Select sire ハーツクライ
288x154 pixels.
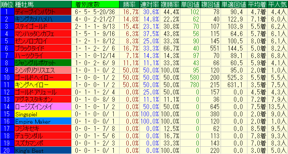(x=43, y=56)
